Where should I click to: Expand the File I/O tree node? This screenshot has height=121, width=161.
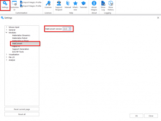[x=7, y=57]
